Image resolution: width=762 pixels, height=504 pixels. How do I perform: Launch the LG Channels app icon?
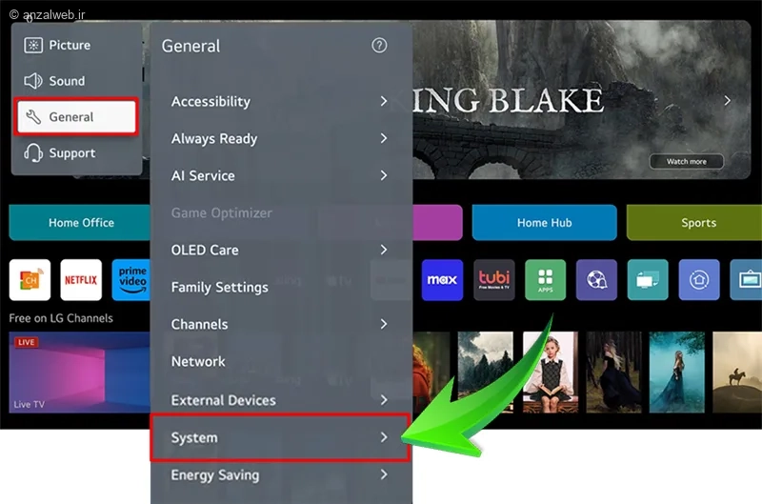click(x=30, y=280)
